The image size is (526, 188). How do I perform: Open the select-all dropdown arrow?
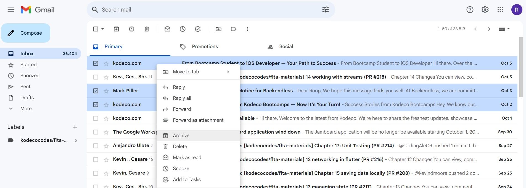coord(103,29)
